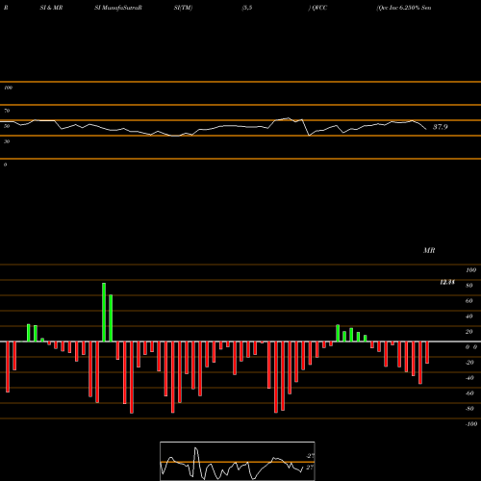The height and width of the screenshot is (481, 481).
Task: Click the 'SI MunafaSutraR' header text
Action: [118, 8]
